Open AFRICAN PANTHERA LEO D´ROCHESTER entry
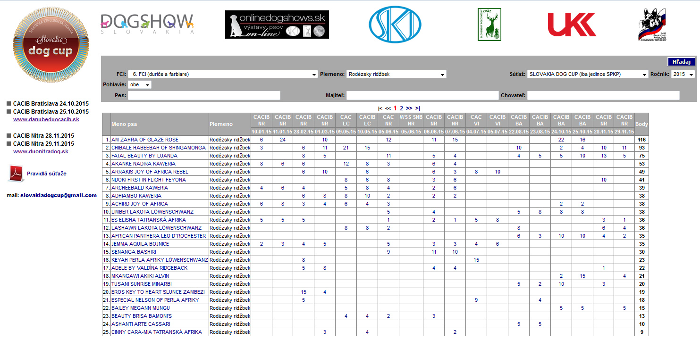 (x=159, y=236)
